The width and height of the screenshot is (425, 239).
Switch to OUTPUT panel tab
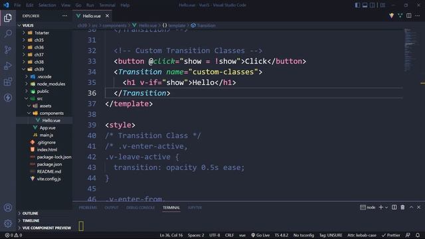[112, 208]
